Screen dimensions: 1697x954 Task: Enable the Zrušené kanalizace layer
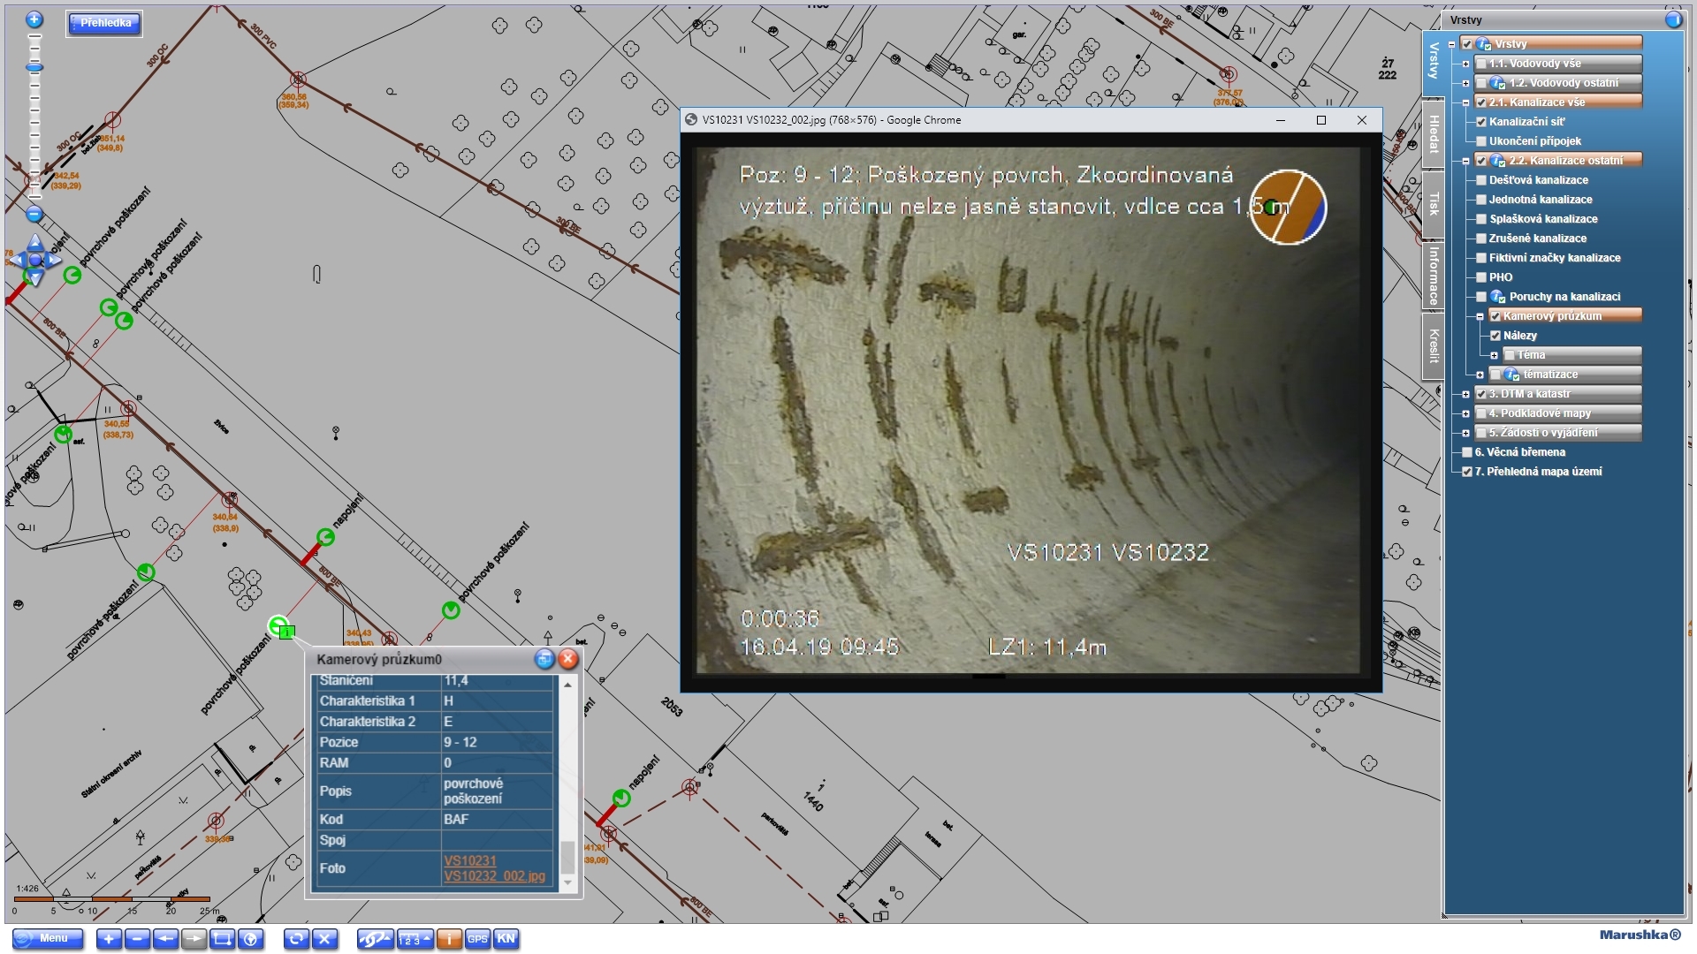click(1481, 238)
